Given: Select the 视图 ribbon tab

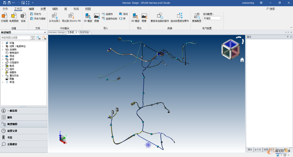Looking at the screenshot, I should pyautogui.click(x=88, y=9).
